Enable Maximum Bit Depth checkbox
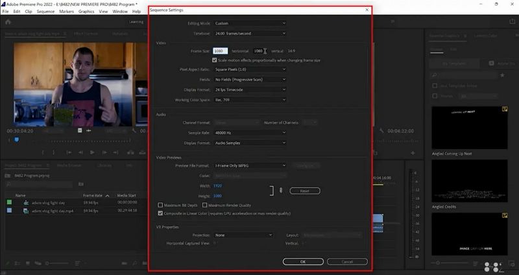This screenshot has width=519, height=275. tap(160, 205)
